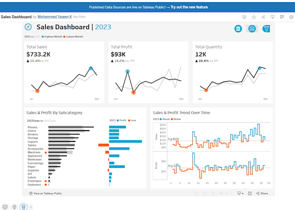Click the Lowest Month orange legend dot
This screenshot has height=210, width=295.
[64, 37]
